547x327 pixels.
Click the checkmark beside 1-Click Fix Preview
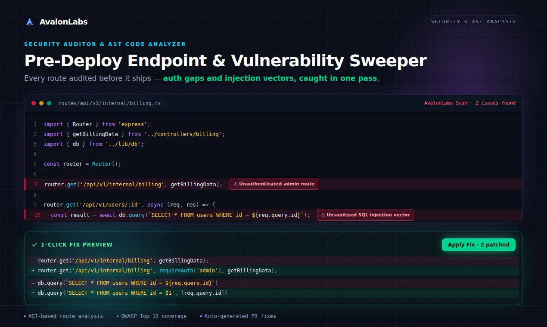click(x=34, y=245)
